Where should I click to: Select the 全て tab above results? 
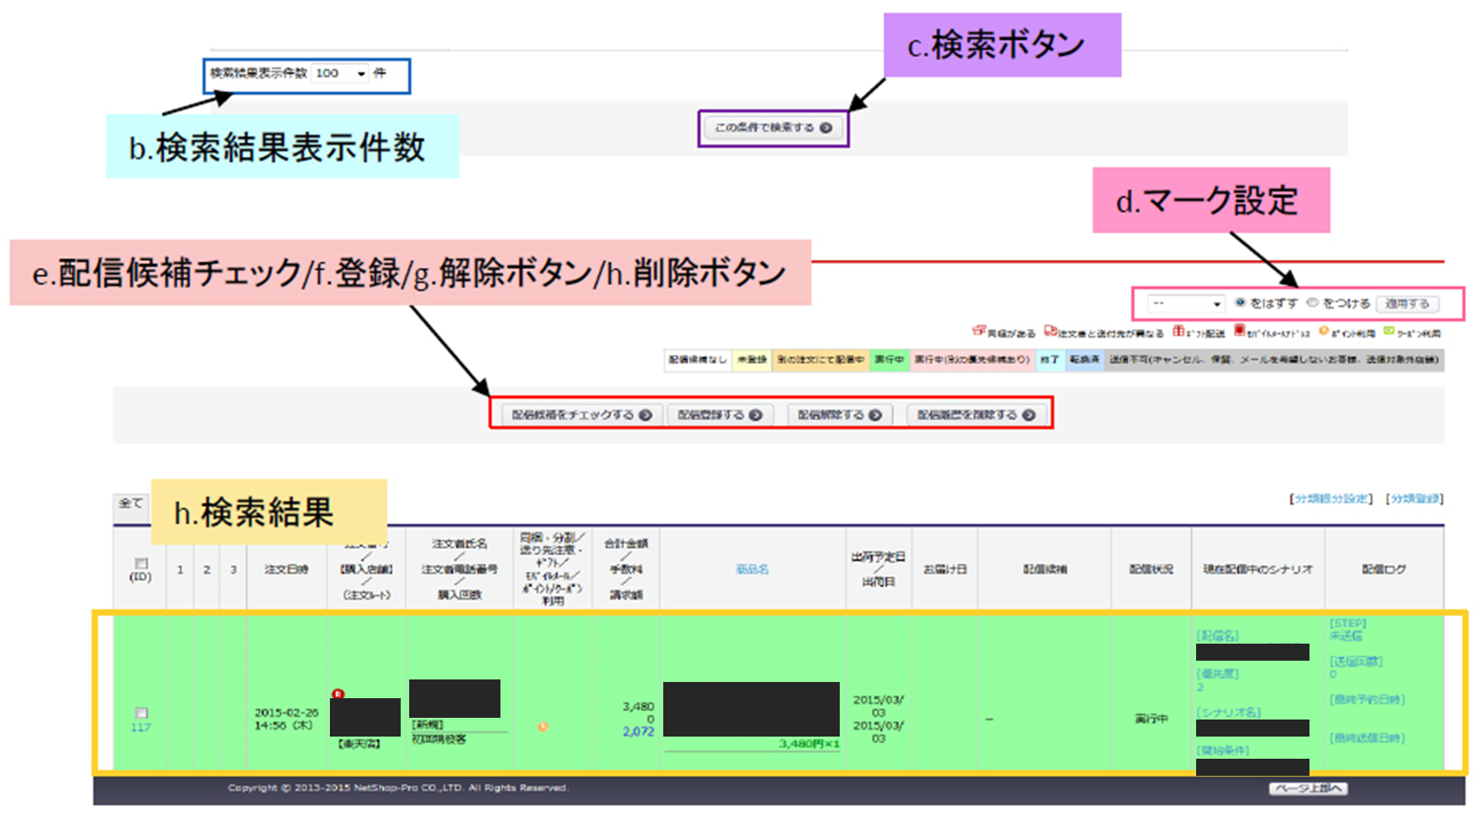coord(130,504)
